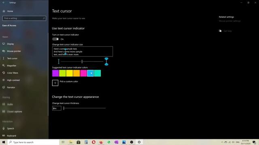Open the notification action center
This screenshot has width=259, height=145.
[x=254, y=142]
